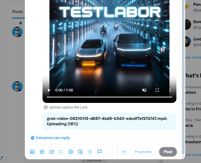Add another post with plus button
This screenshot has height=163, width=201.
[x=124, y=152]
